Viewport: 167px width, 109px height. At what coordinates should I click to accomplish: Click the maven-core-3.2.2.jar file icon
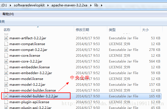pos(6,61)
